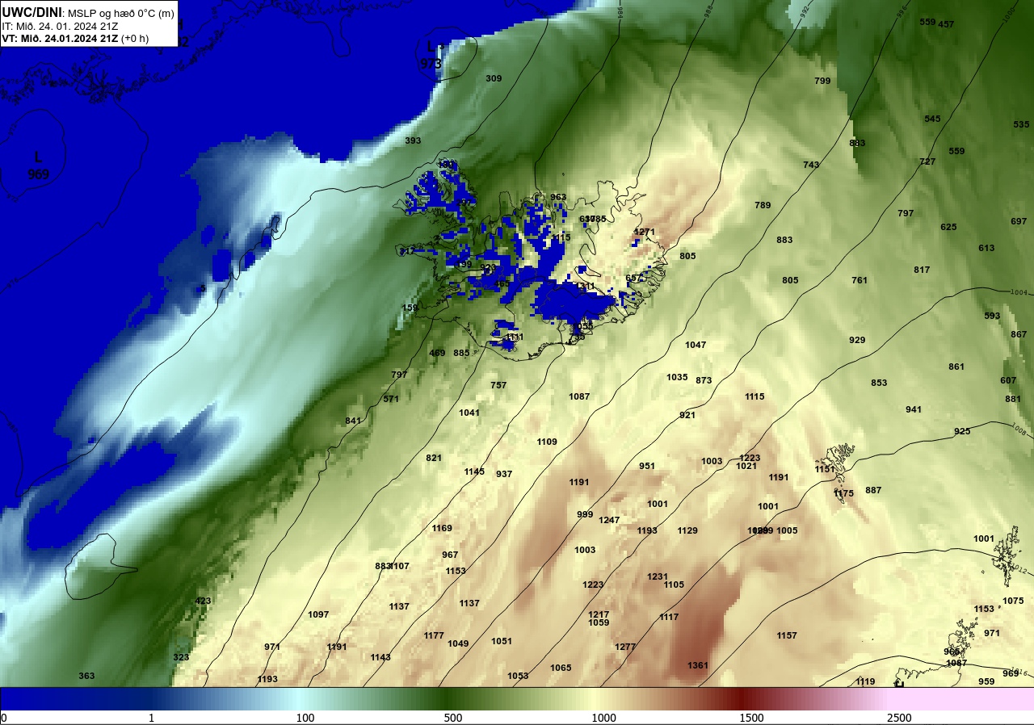Click the 1035 height value
Screen dimensions: 1034x725
click(x=677, y=377)
